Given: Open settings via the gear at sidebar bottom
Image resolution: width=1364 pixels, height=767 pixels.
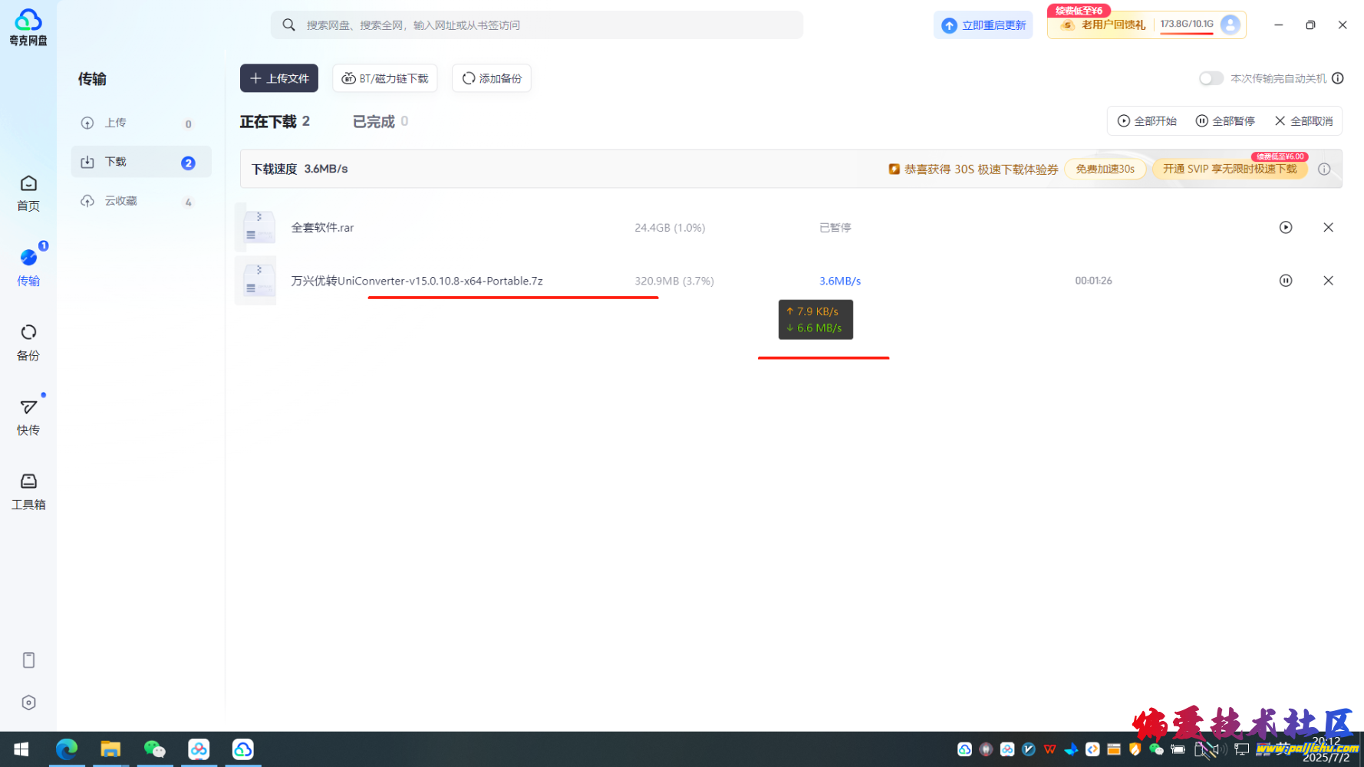Looking at the screenshot, I should [28, 702].
